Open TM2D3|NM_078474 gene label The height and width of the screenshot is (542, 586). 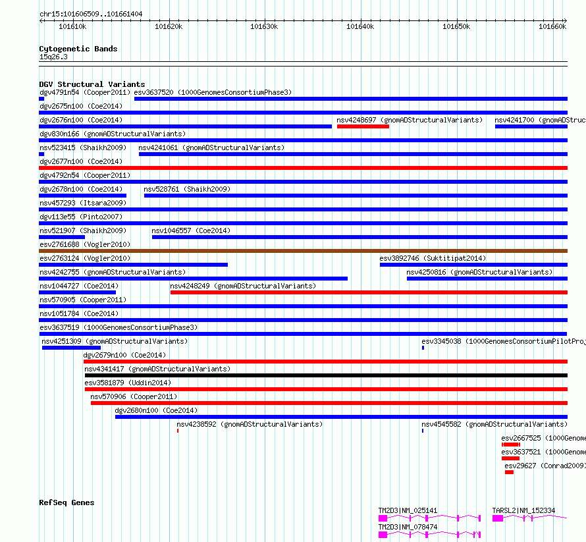tap(408, 527)
